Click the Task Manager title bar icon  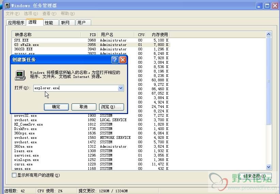point(7,5)
